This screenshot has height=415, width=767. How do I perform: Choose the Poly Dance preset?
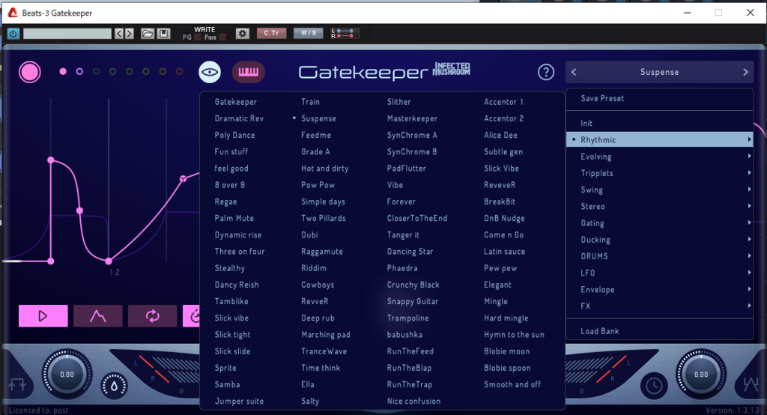click(x=234, y=135)
